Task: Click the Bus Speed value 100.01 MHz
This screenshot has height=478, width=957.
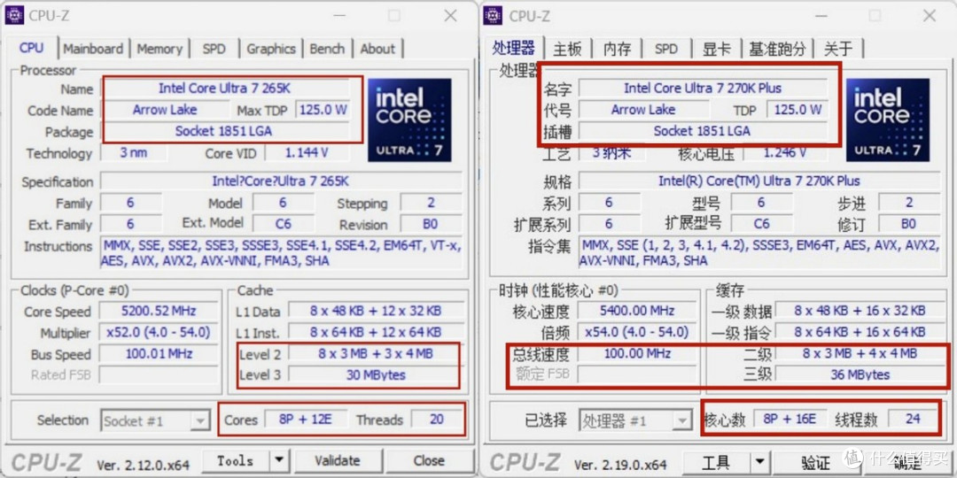Action: 159,353
